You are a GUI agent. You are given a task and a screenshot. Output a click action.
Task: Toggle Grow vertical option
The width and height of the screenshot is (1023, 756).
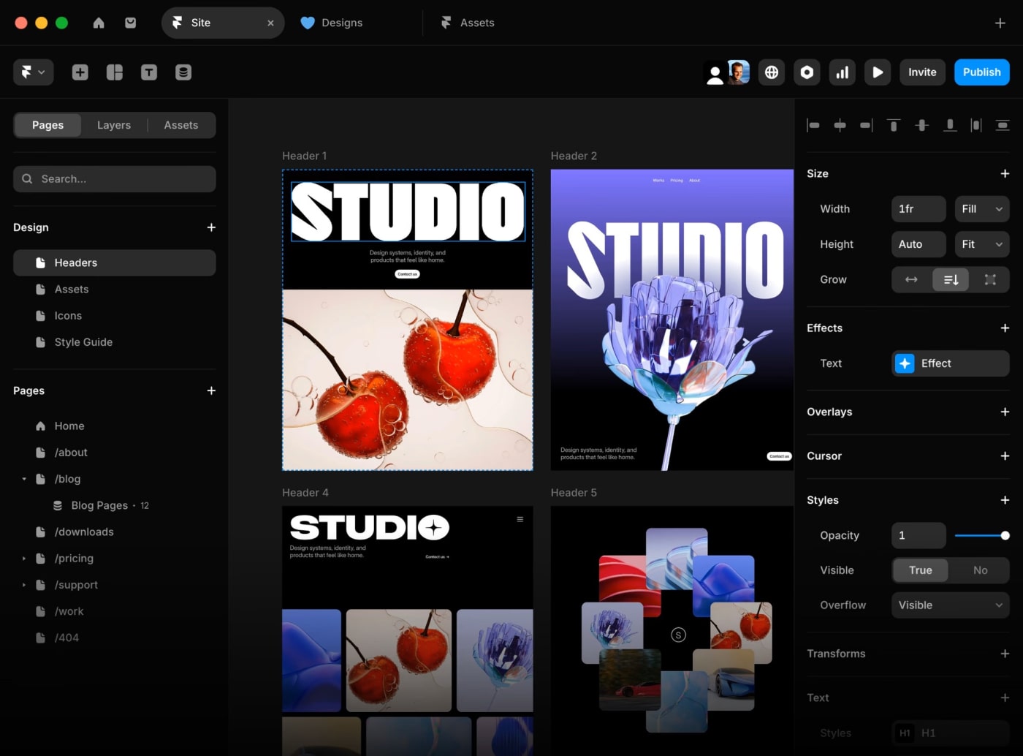tap(951, 280)
